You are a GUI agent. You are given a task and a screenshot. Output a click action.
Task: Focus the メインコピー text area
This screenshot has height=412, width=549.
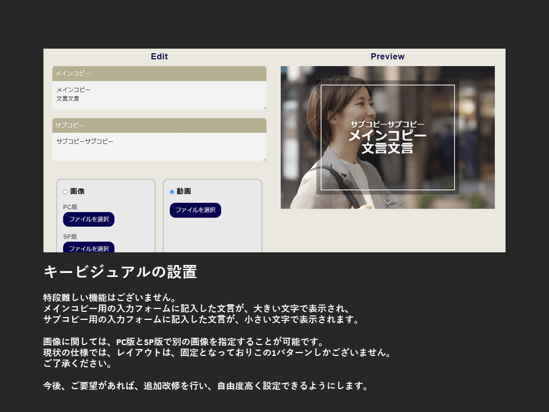[159, 95]
